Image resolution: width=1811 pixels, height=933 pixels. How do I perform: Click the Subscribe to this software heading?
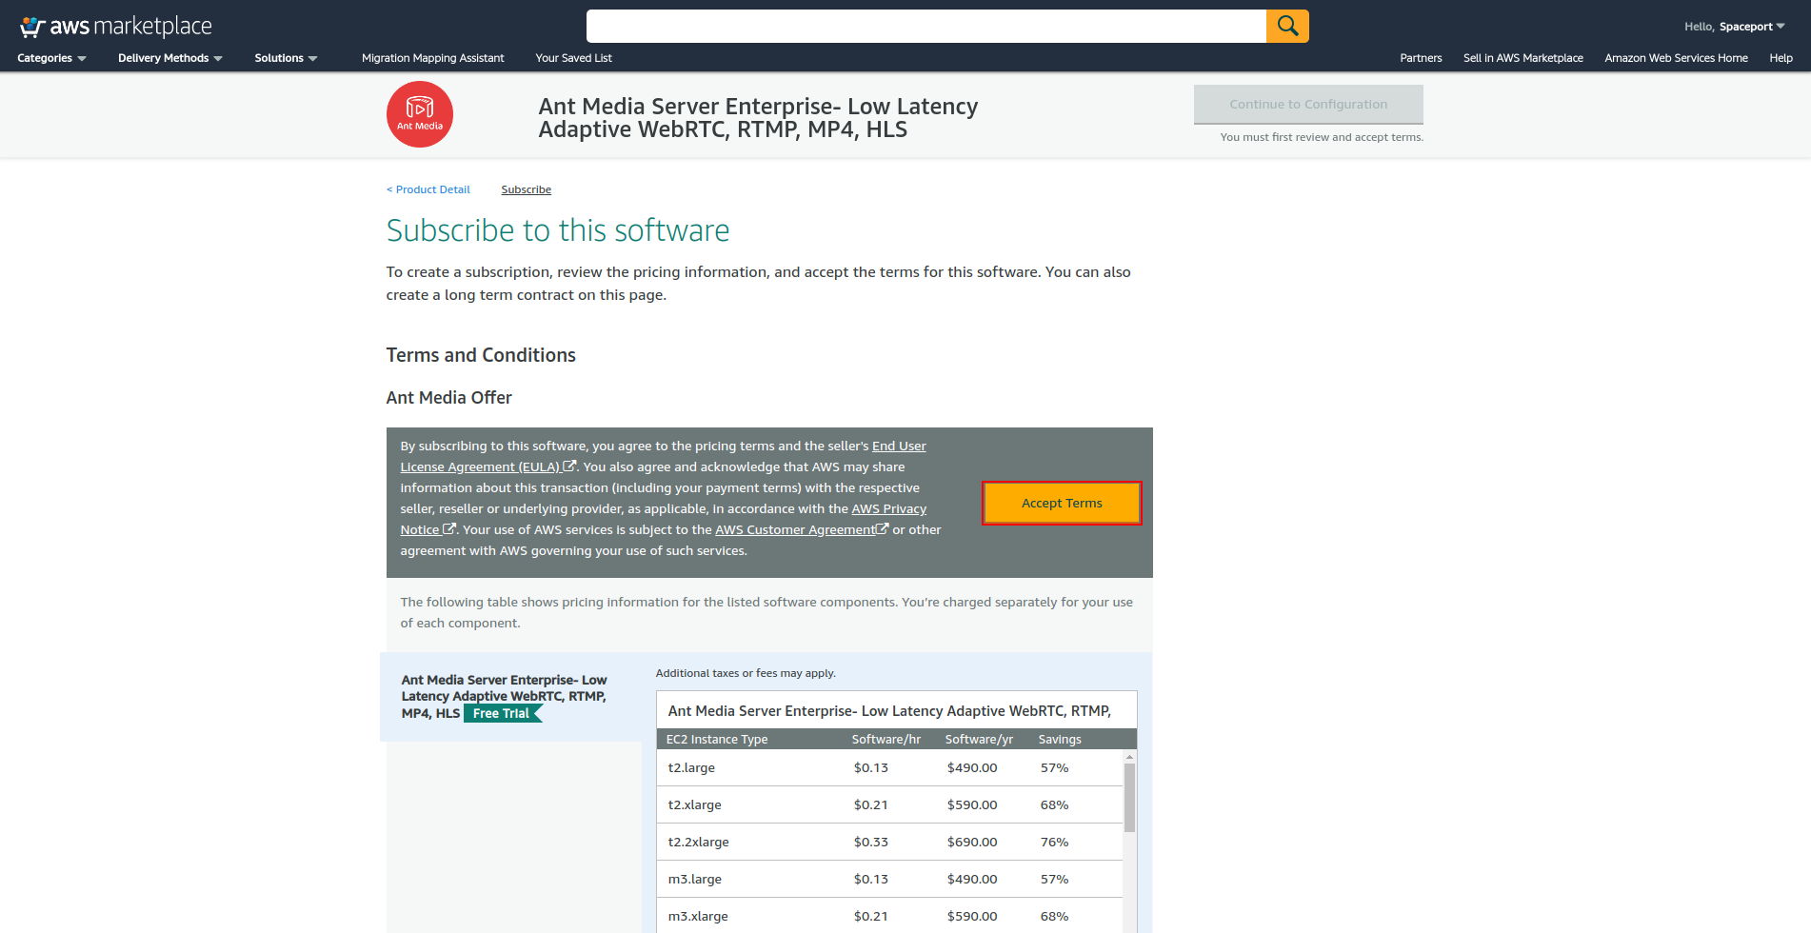point(558,230)
